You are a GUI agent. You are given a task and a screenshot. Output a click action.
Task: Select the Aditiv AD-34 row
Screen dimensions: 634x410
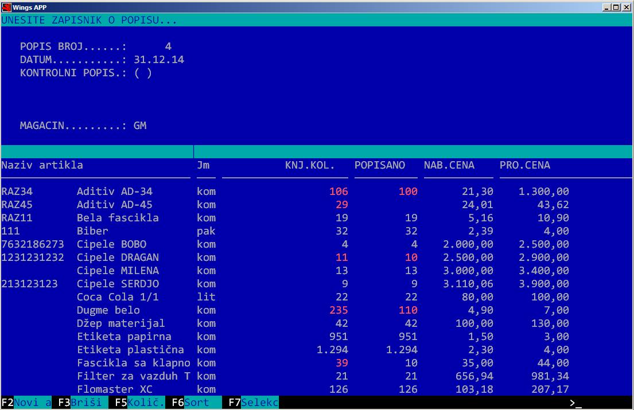(115, 192)
